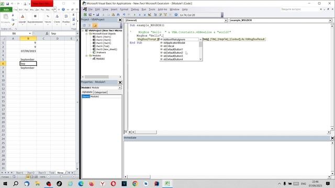335x188 pixels.
Task: Open the Name Box dropdown arrow
Action: (x=30, y=33)
